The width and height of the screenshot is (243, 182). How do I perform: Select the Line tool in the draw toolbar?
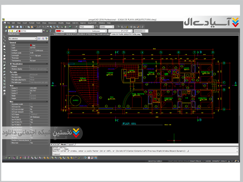(4, 36)
